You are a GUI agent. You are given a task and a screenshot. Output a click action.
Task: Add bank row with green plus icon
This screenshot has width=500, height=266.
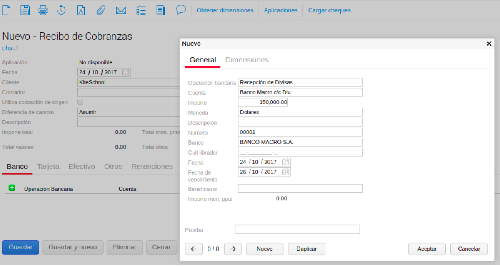[12, 188]
